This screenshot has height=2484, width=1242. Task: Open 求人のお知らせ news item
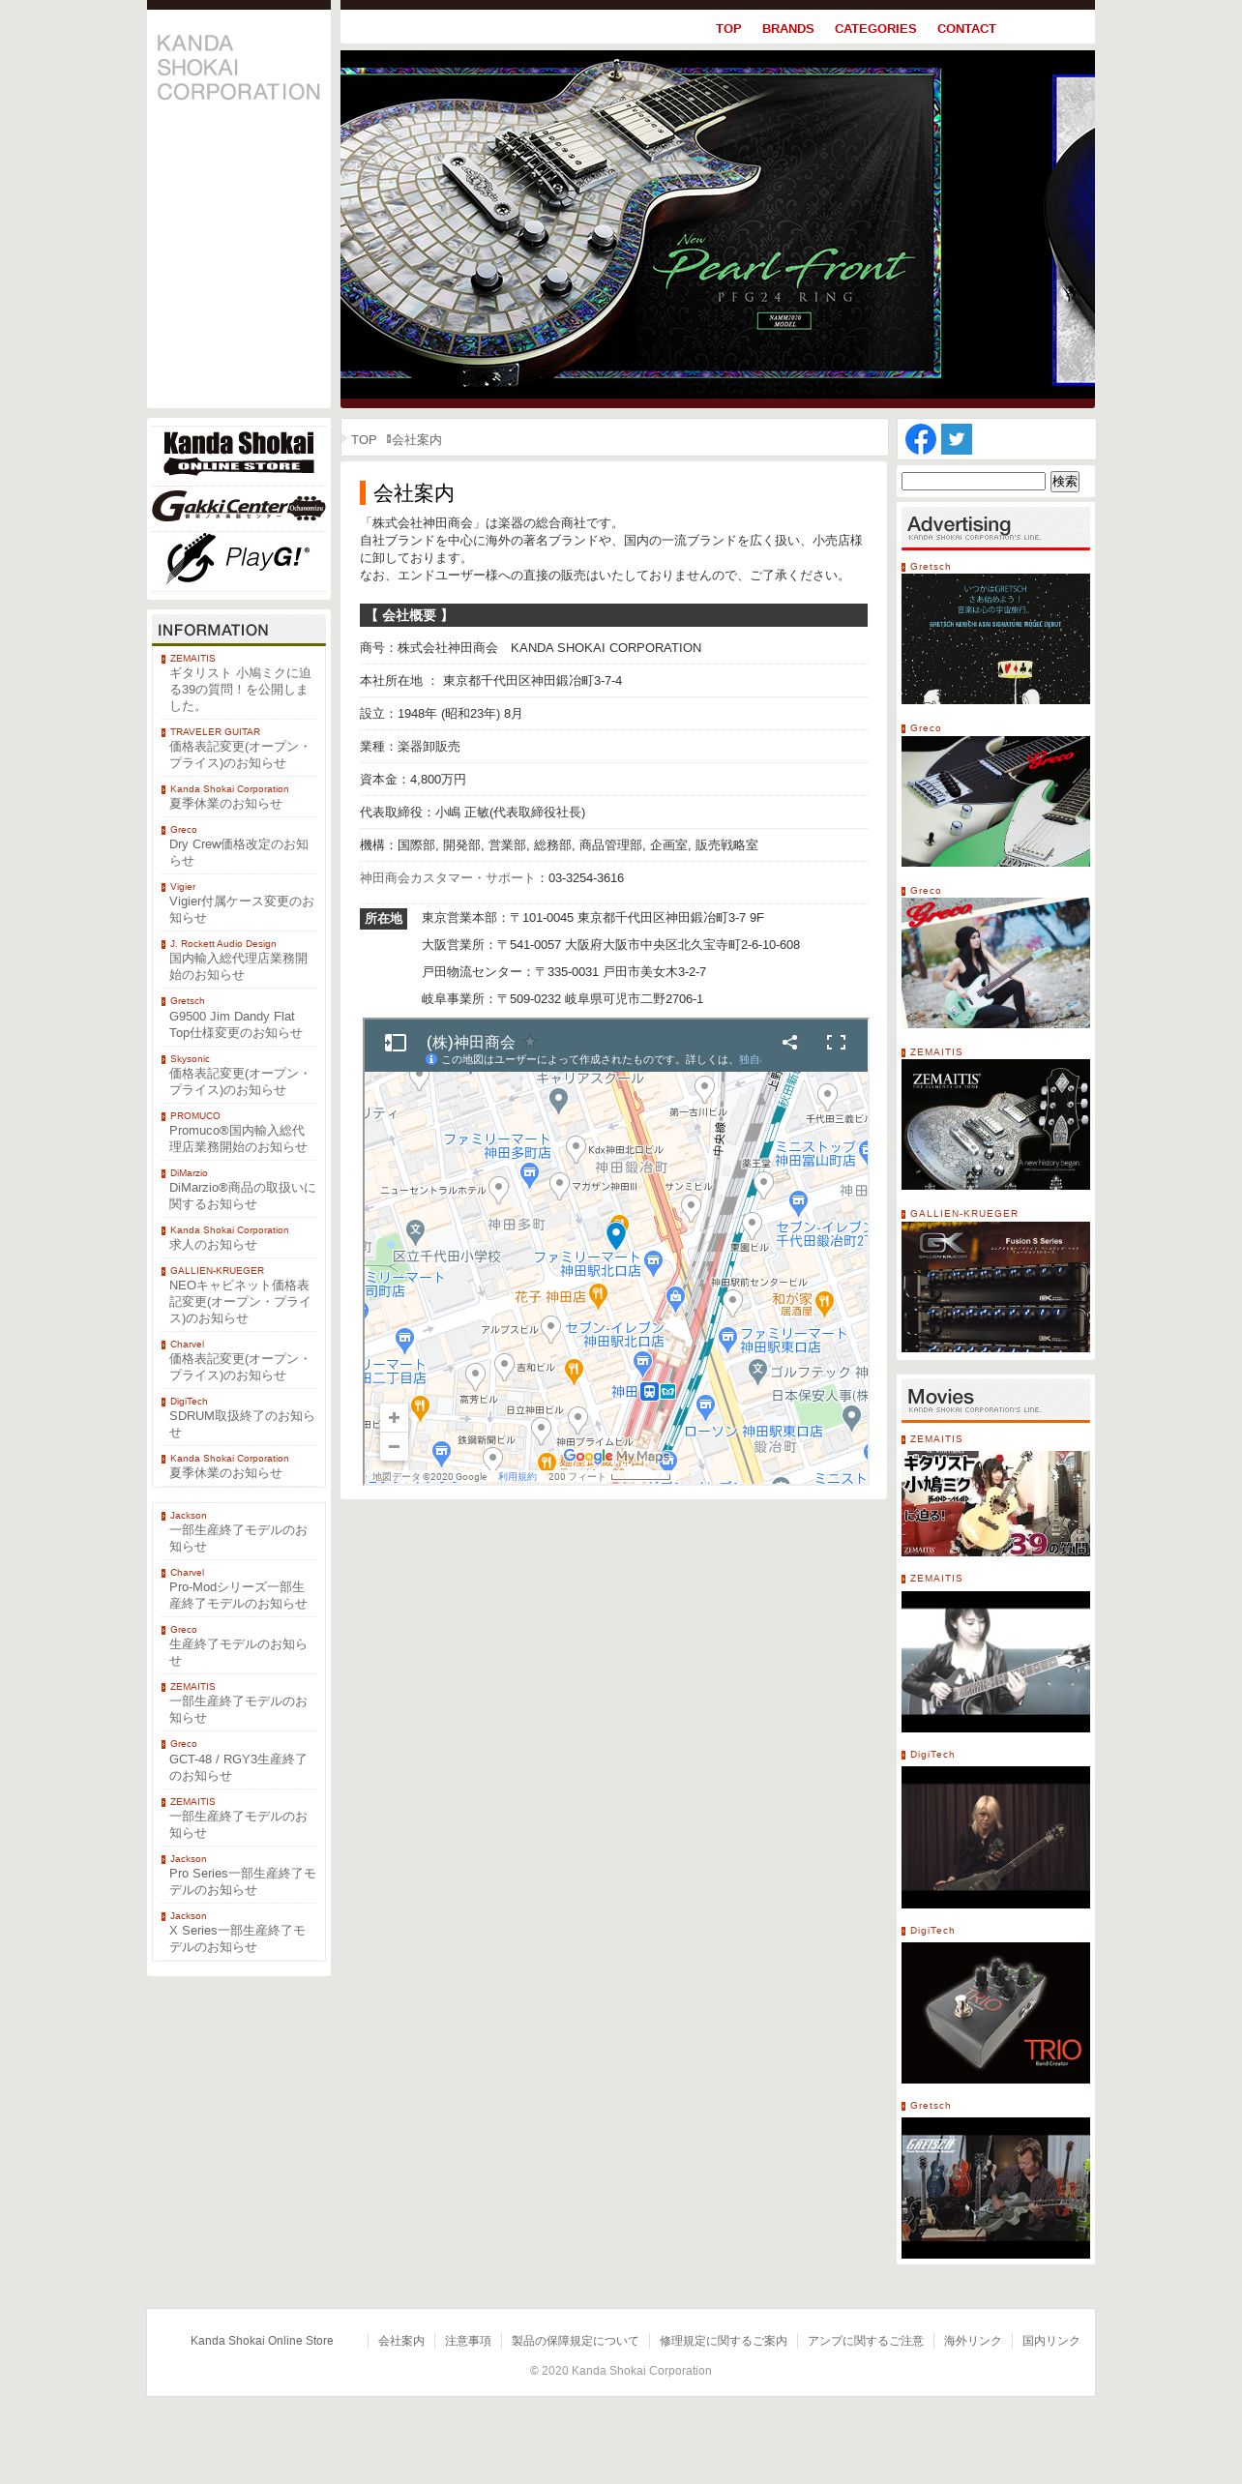pyautogui.click(x=213, y=1245)
